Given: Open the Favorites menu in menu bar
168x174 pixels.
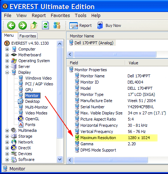Looking at the screenshot, I should 60,16.
